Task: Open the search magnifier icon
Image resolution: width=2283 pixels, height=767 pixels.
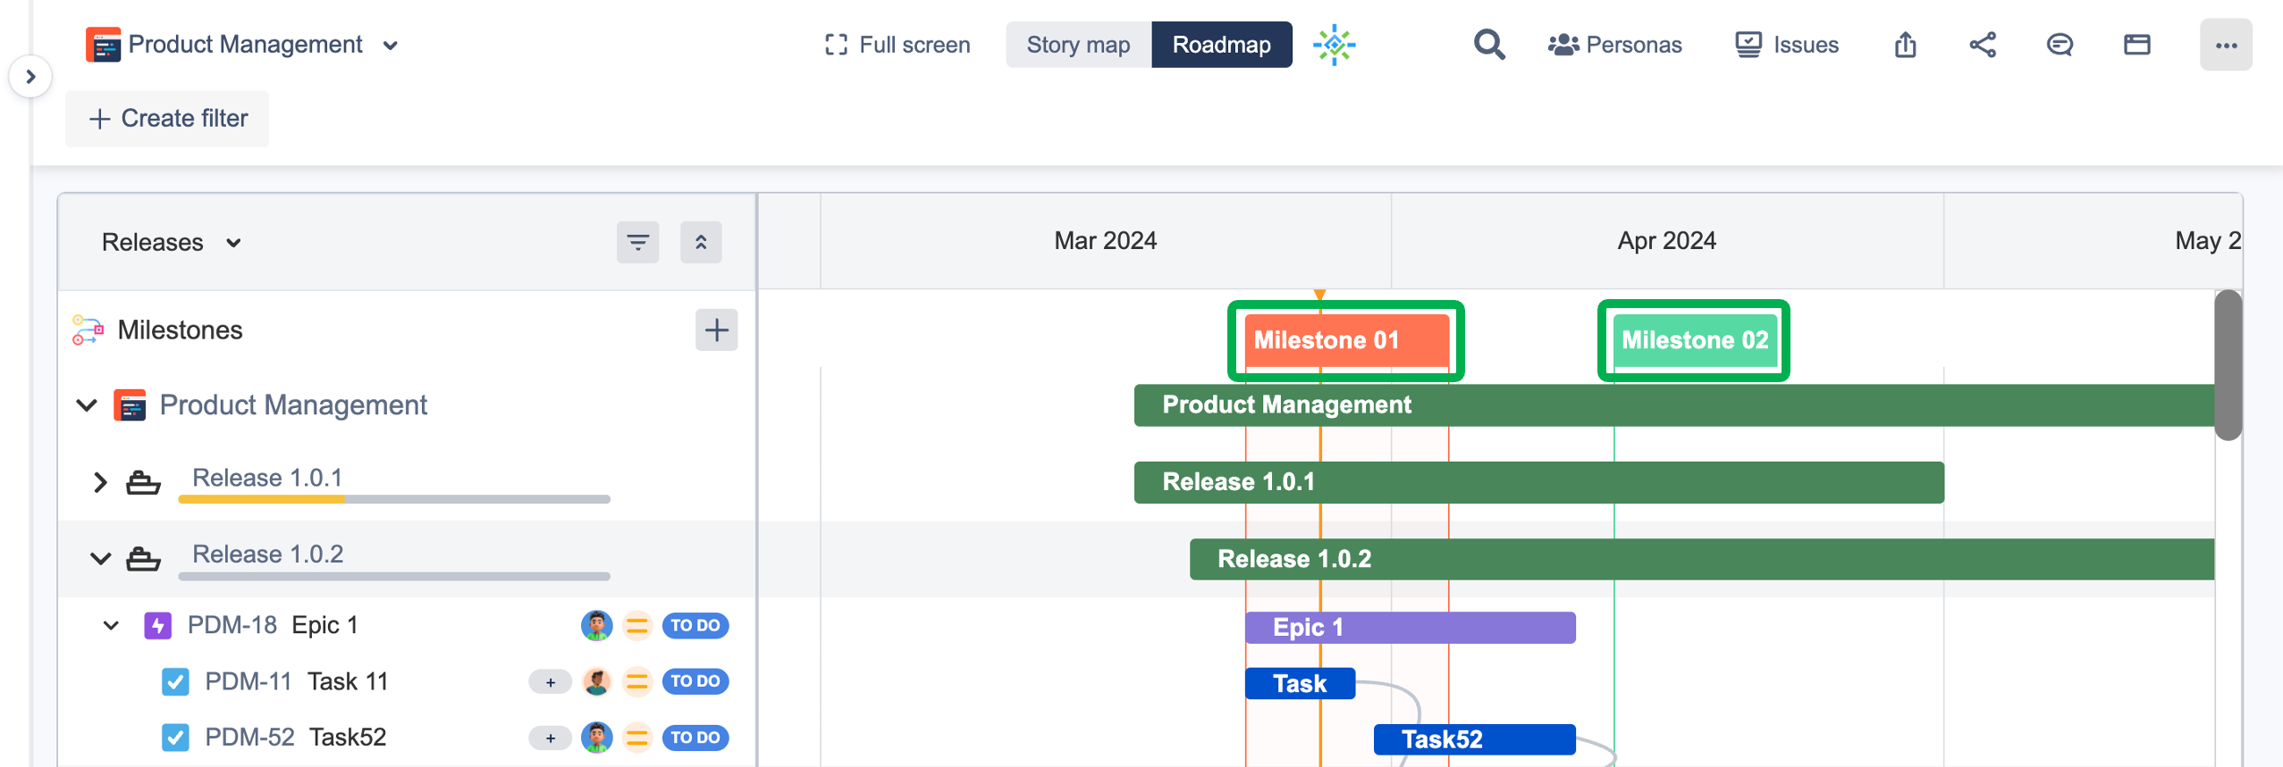Action: coord(1488,45)
